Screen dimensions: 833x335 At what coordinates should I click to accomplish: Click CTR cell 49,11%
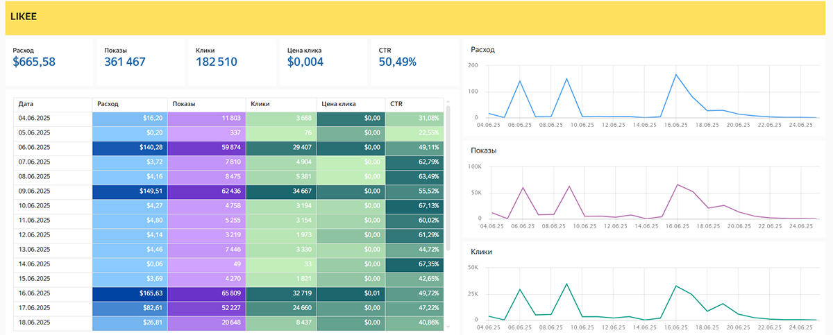click(x=414, y=148)
